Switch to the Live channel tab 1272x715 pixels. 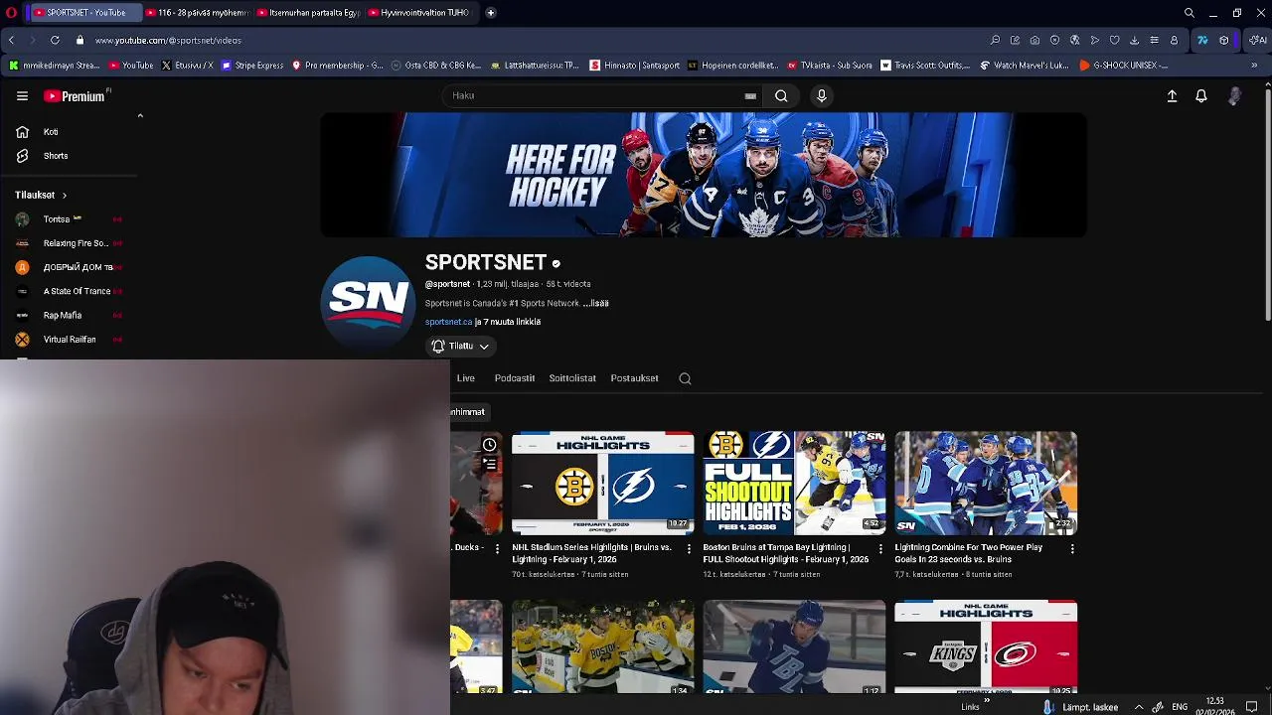coord(465,378)
